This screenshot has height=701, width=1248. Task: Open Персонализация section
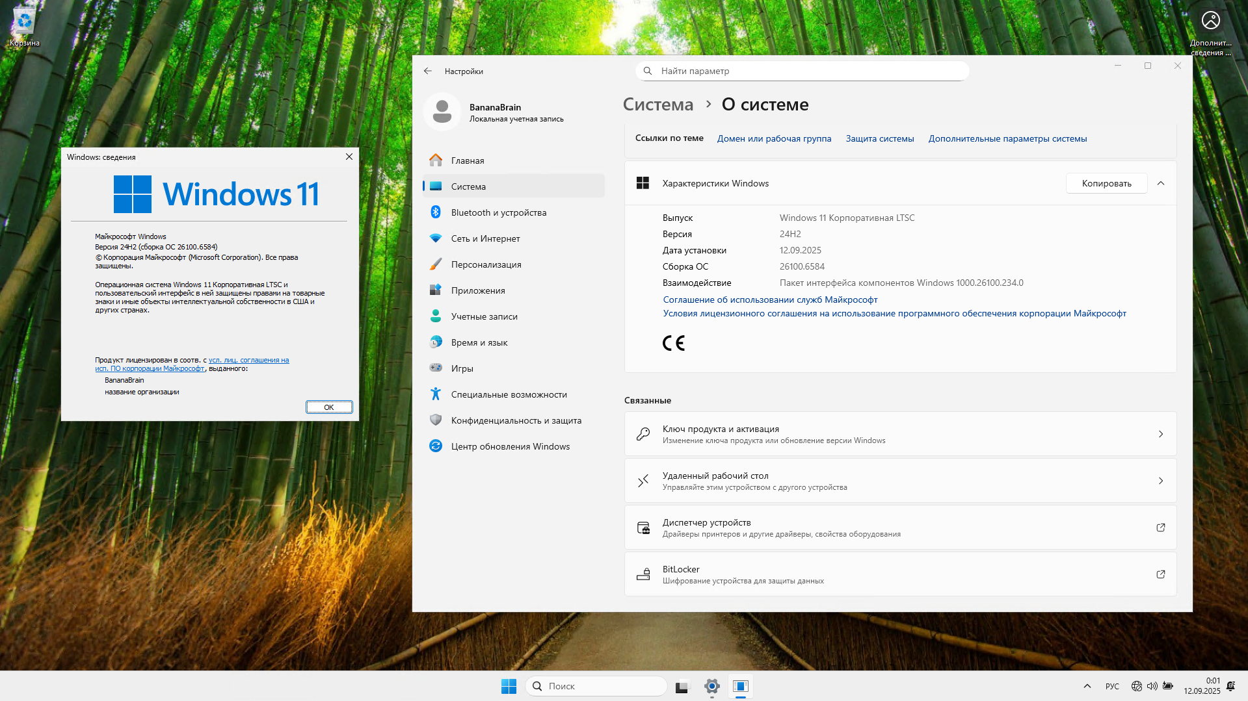click(x=513, y=264)
